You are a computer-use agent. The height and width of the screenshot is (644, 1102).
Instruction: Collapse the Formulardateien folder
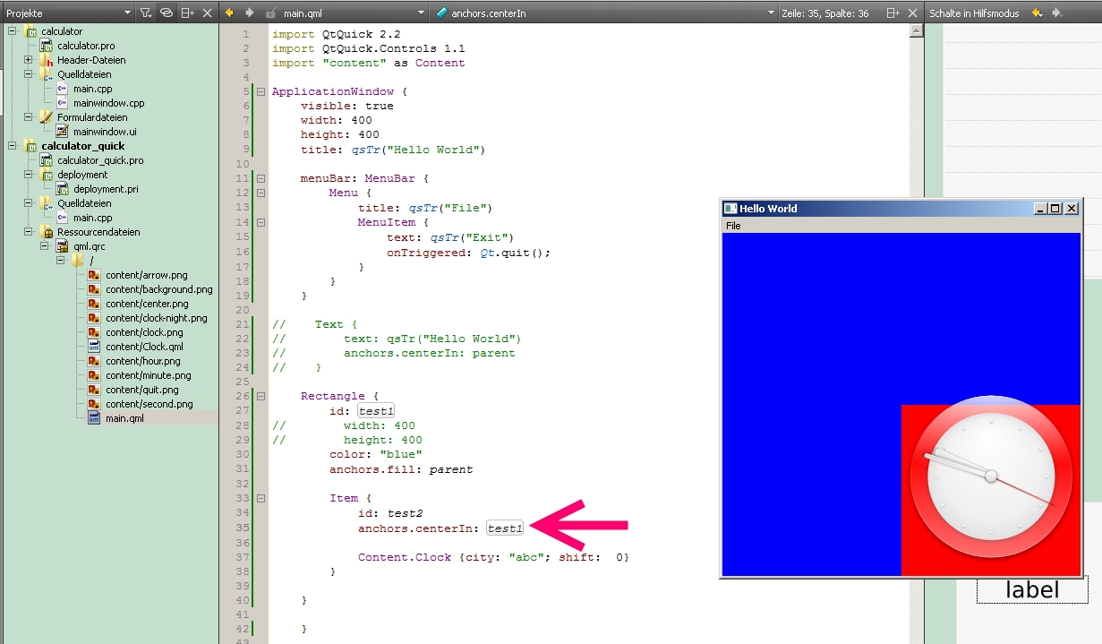(x=29, y=117)
